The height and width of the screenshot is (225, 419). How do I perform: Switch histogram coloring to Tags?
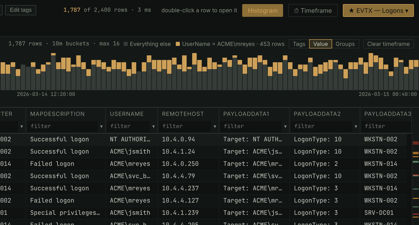(299, 44)
